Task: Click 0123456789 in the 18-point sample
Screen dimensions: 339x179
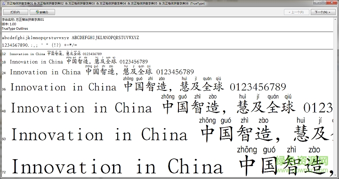Action: click(x=134, y=62)
